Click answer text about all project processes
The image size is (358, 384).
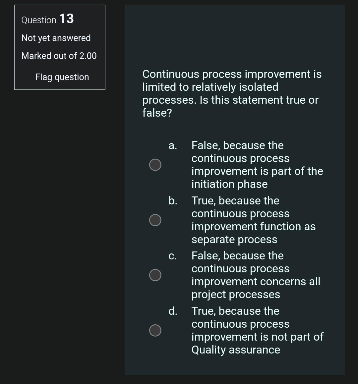pyautogui.click(x=256, y=275)
